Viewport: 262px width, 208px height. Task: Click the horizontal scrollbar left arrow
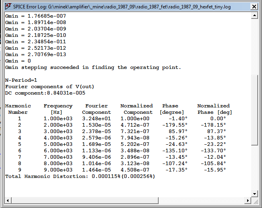pyautogui.click(x=8, y=200)
